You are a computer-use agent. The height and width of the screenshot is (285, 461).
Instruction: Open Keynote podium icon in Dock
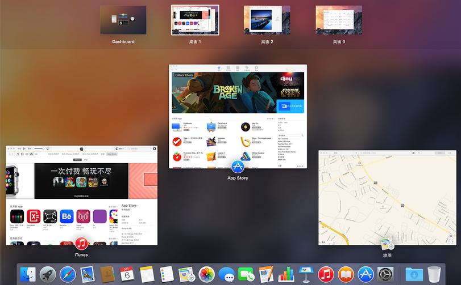(x=306, y=274)
